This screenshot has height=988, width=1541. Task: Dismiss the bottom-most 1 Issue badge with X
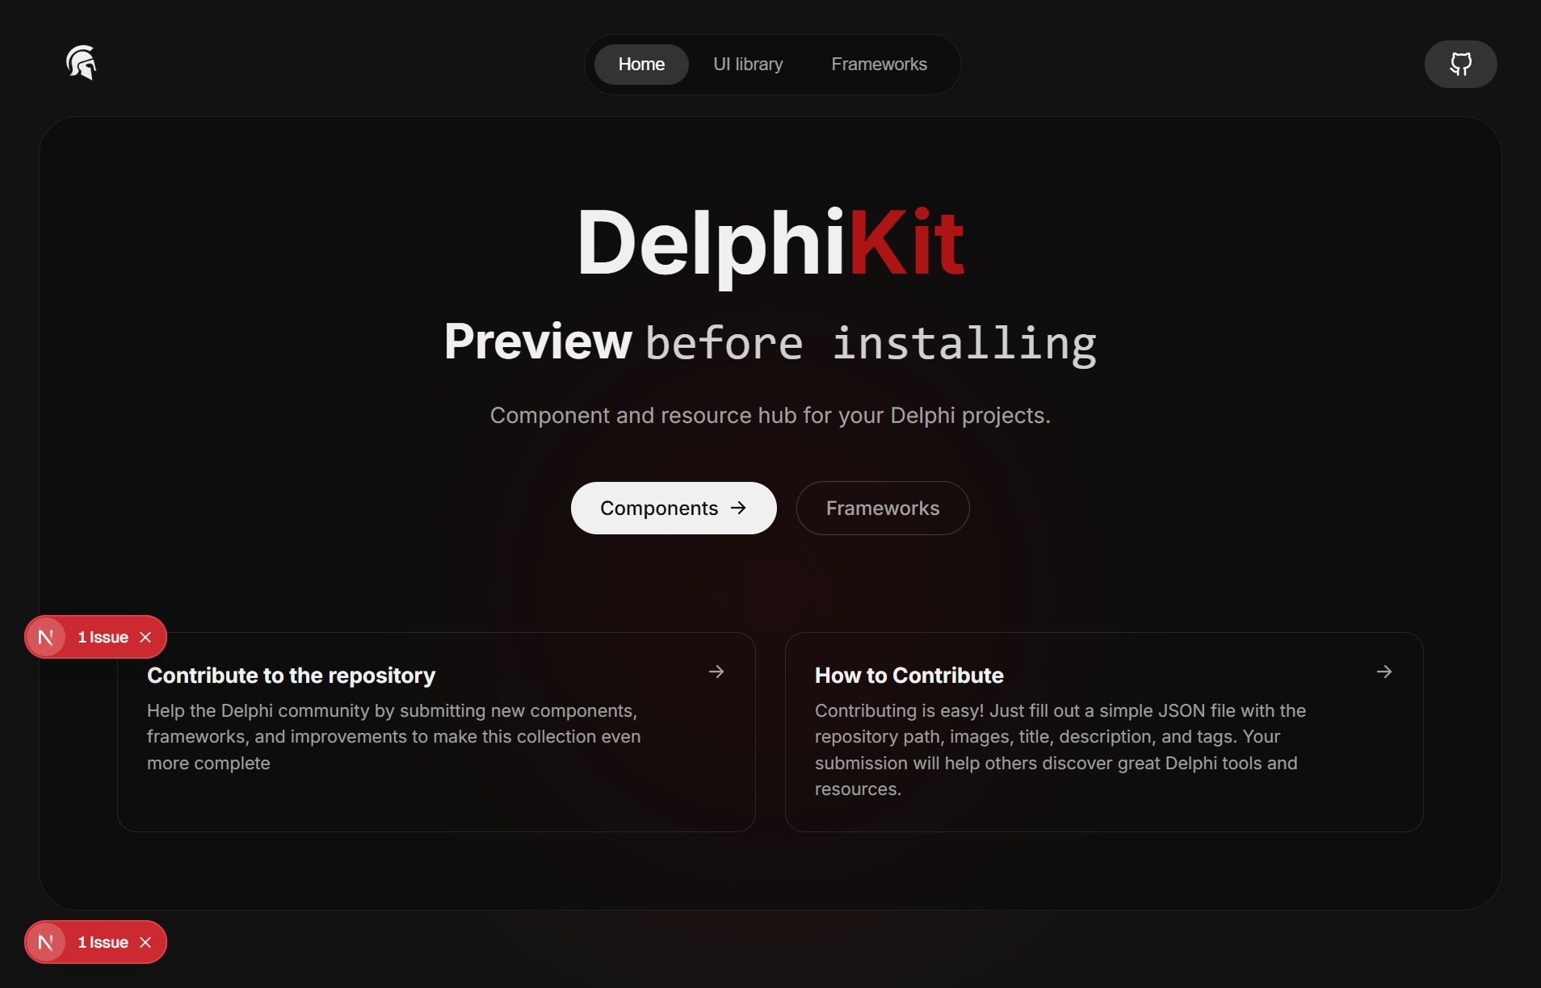tap(145, 942)
